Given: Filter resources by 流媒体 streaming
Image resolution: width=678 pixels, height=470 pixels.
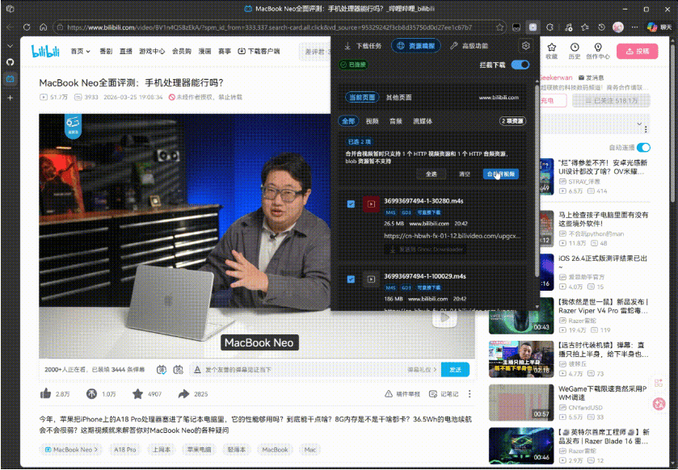Looking at the screenshot, I should point(423,121).
